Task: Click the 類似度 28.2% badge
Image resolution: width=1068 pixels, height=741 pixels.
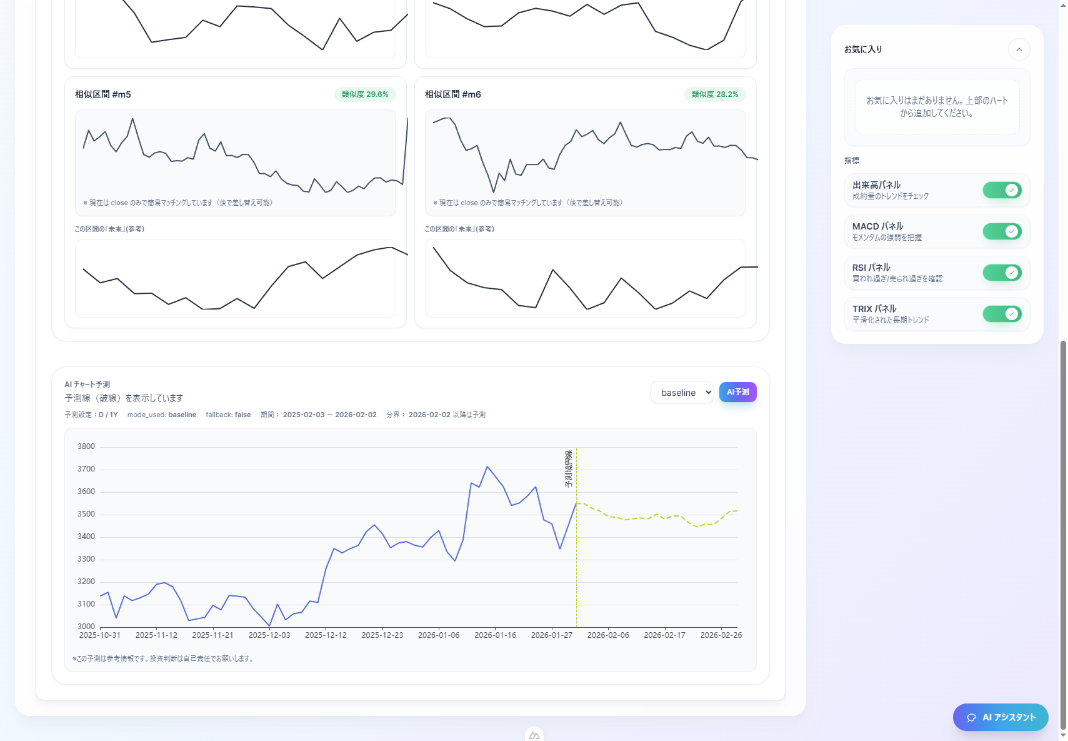Action: [x=714, y=94]
